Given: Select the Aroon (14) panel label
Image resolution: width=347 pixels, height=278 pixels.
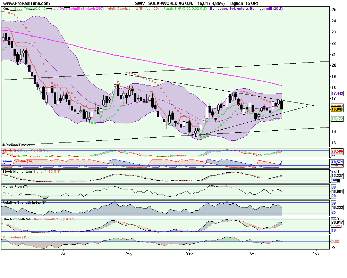Looking at the screenshot, I should (18, 161).
